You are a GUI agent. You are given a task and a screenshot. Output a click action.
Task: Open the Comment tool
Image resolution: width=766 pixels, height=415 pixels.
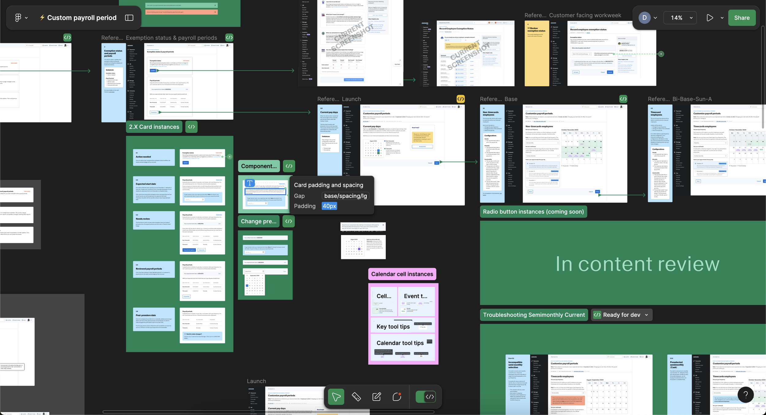397,397
